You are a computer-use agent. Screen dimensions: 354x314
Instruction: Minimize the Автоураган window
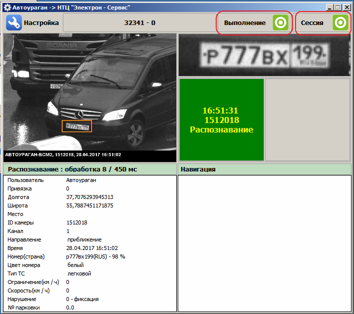(x=330, y=7)
